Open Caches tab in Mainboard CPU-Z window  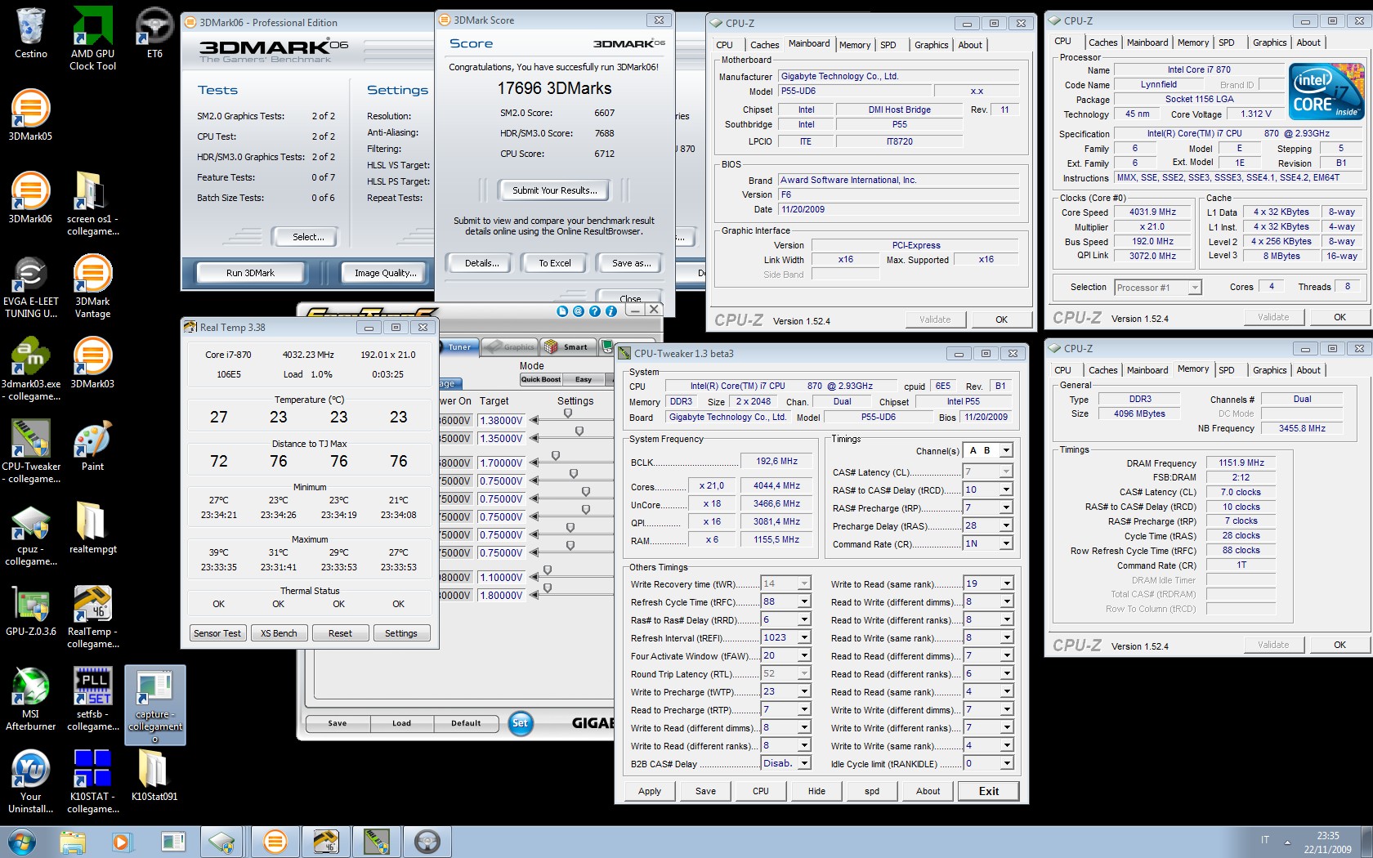[x=764, y=45]
